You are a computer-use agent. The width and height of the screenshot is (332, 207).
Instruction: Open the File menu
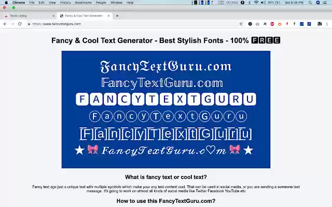coord(32,3)
